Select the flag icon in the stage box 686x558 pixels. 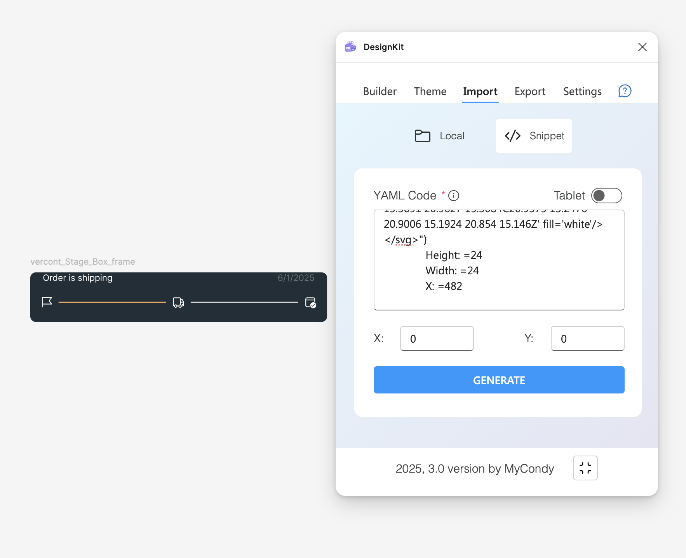[x=47, y=302]
